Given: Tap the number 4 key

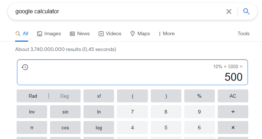Looking at the screenshot, I should coord(132,128).
